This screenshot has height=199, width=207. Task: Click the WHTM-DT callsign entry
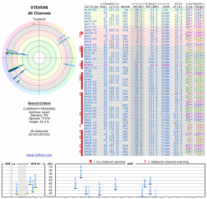click(x=90, y=22)
